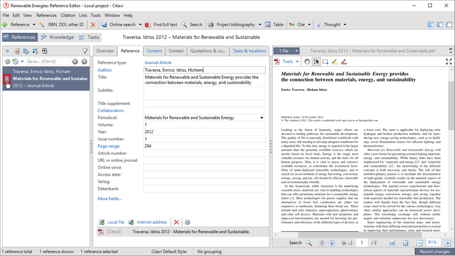Open the Content tab
The width and height of the screenshot is (455, 256).
click(x=154, y=51)
